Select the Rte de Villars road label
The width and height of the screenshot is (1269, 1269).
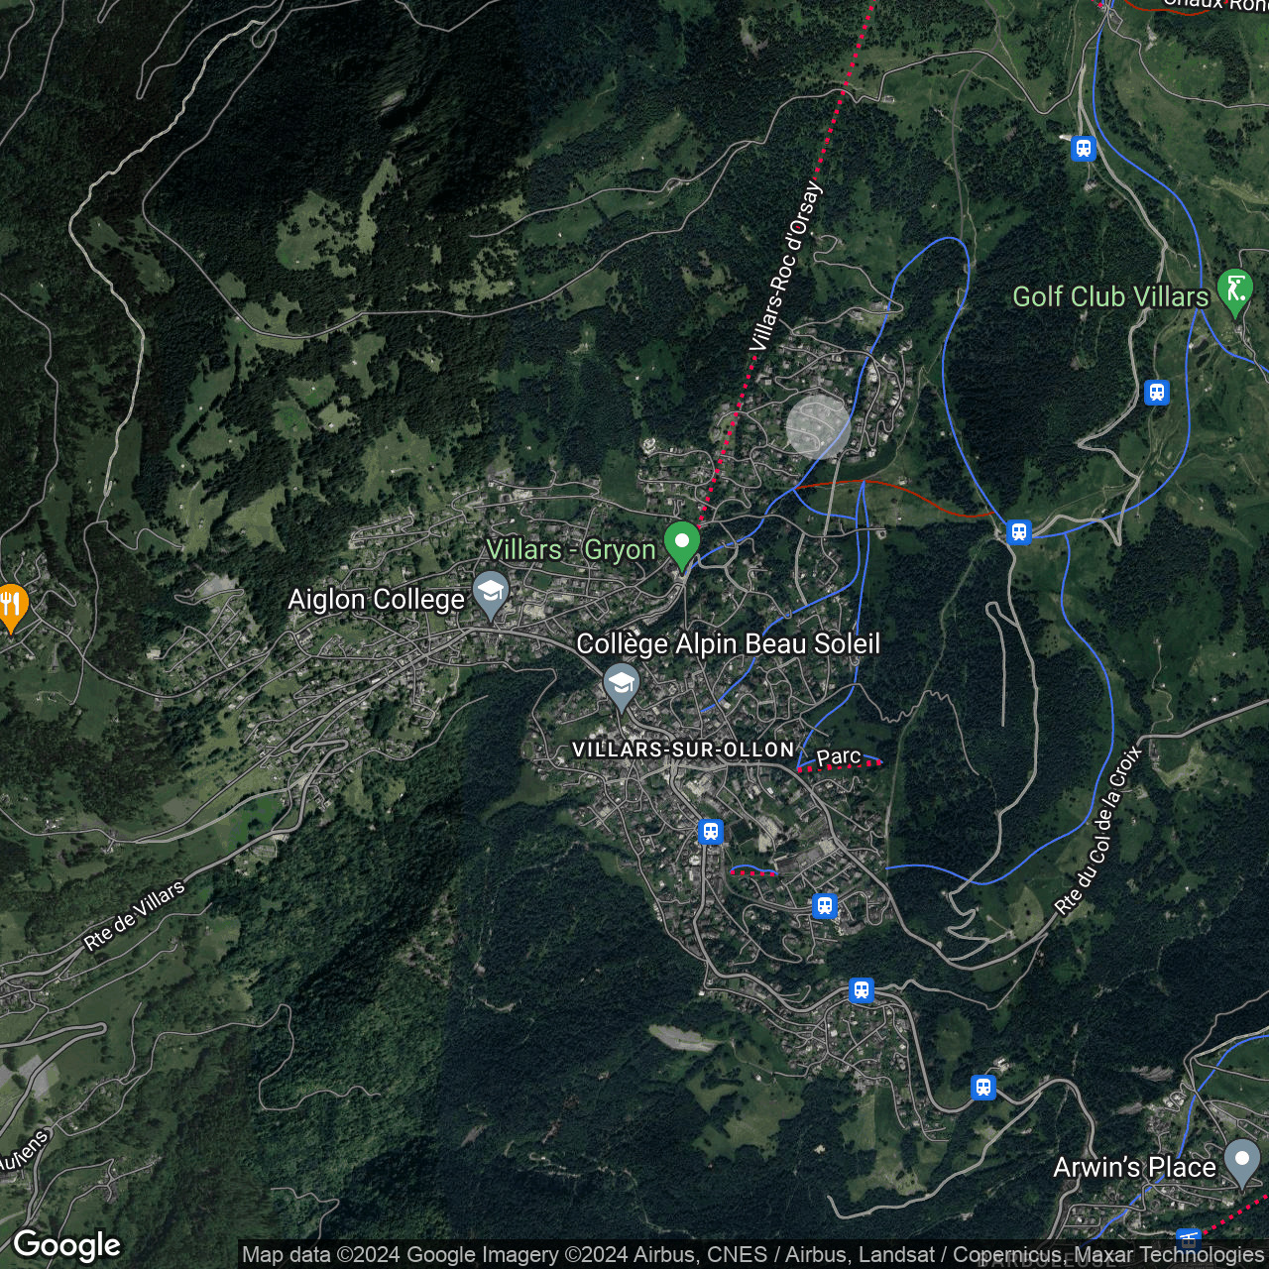134,915
